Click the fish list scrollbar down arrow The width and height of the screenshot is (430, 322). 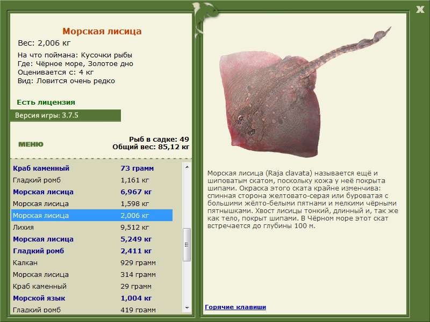tap(187, 308)
